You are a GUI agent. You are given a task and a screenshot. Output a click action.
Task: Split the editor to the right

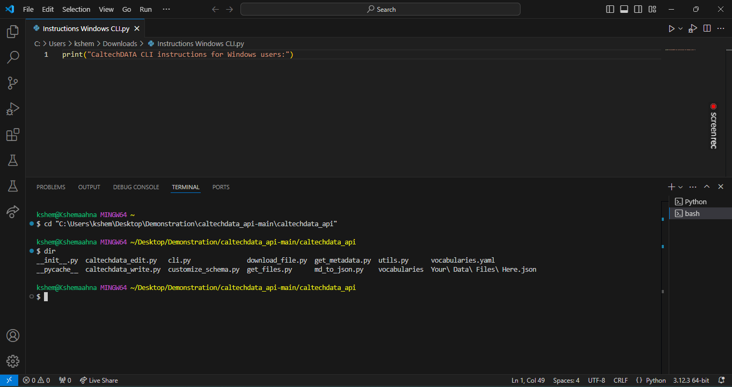pyautogui.click(x=707, y=28)
